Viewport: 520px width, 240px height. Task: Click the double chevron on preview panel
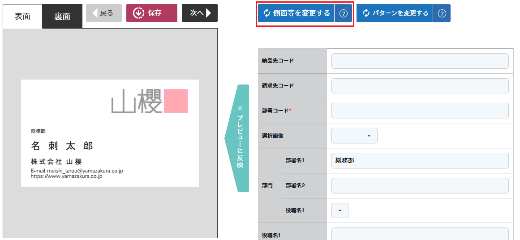coord(240,108)
